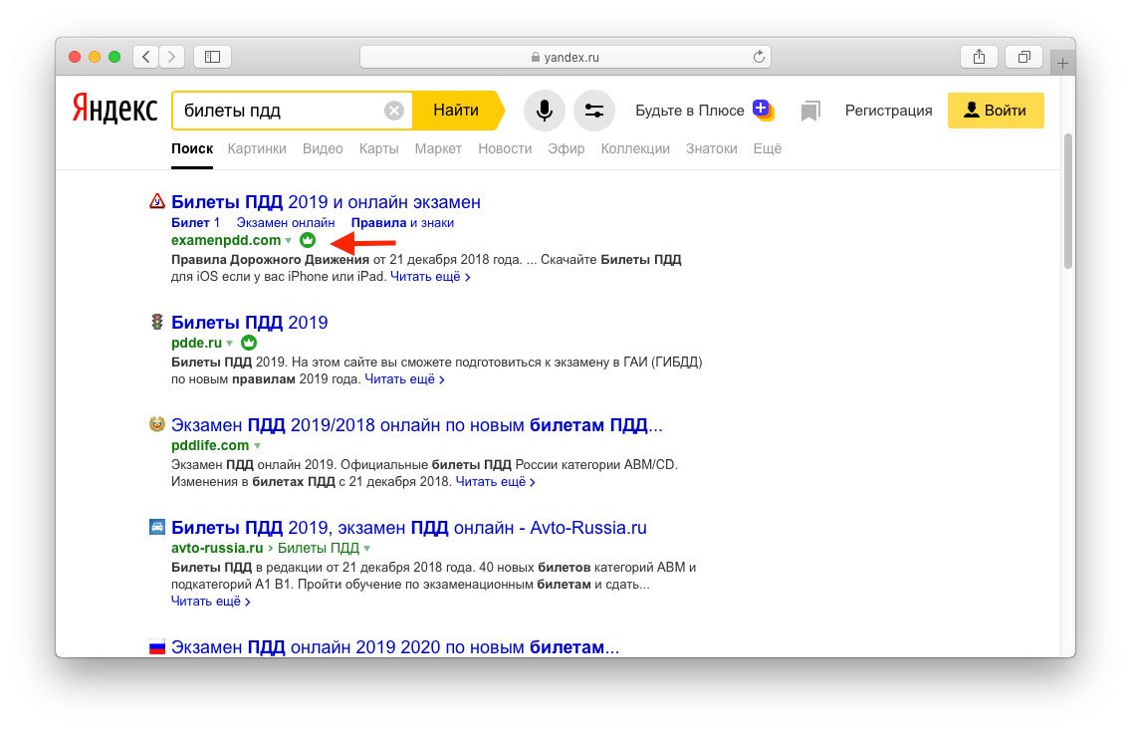Expand dropdown arrow next to examenpdd.com
Viewport: 1131px width, 731px height.
[x=289, y=241]
